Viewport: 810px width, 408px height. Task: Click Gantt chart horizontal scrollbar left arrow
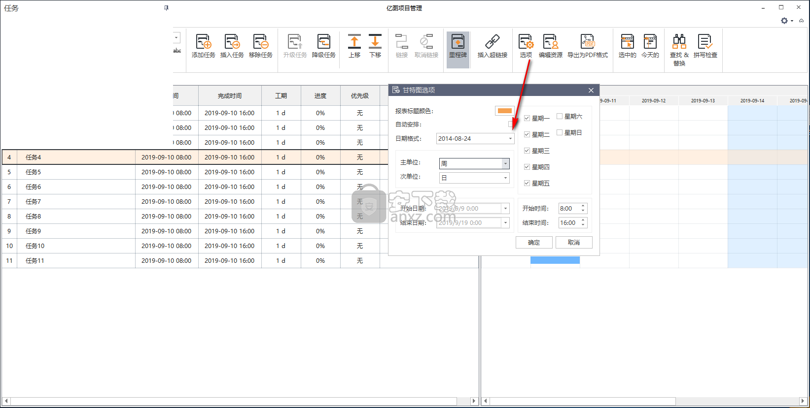485,401
